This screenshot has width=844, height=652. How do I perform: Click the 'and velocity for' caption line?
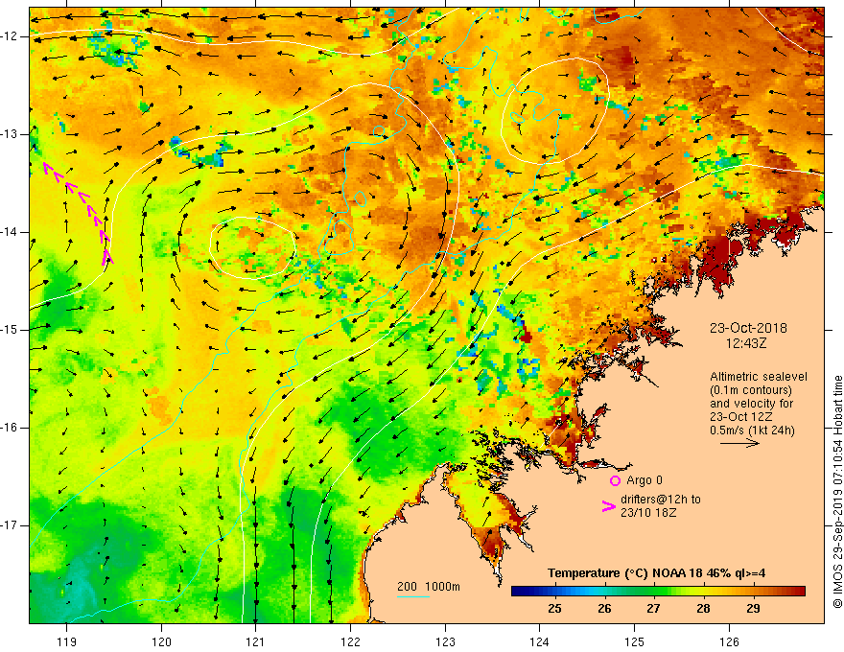coord(751,404)
